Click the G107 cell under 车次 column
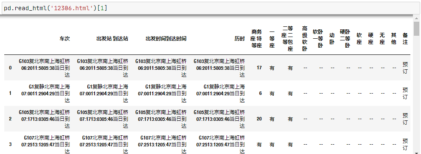This screenshot has height=154, width=421. point(46,144)
